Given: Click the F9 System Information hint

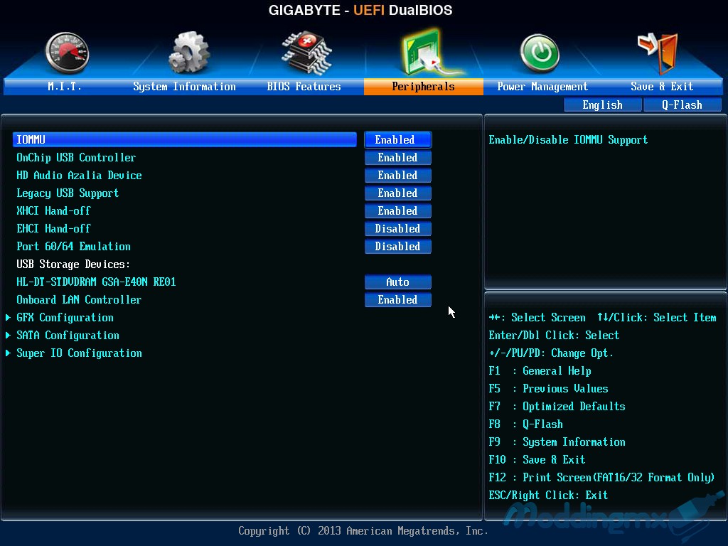Looking at the screenshot, I should pos(557,442).
